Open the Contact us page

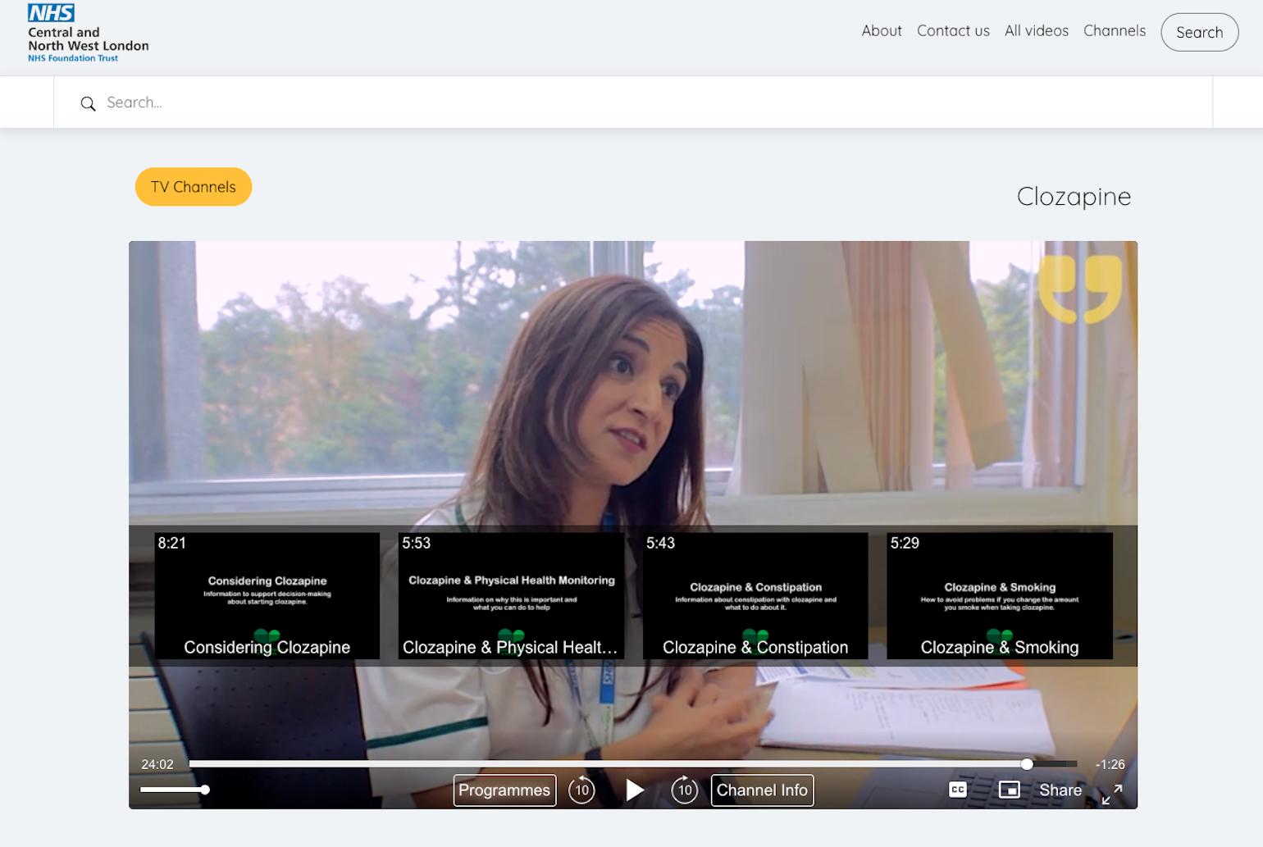(x=953, y=31)
